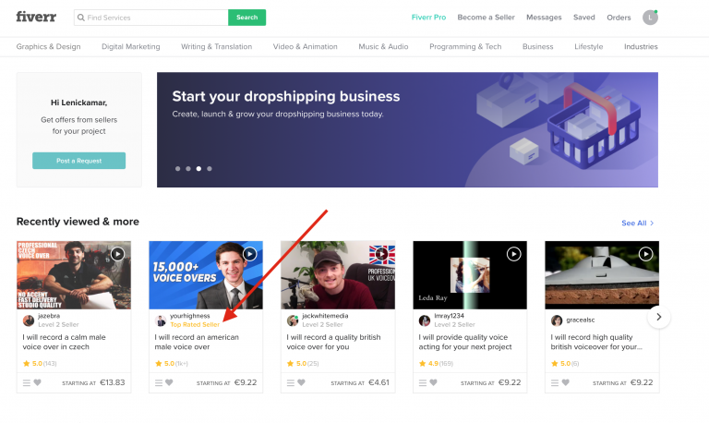Image resolution: width=709 pixels, height=423 pixels.
Task: Save yourhighness' gig with heart icon
Action: tap(169, 382)
